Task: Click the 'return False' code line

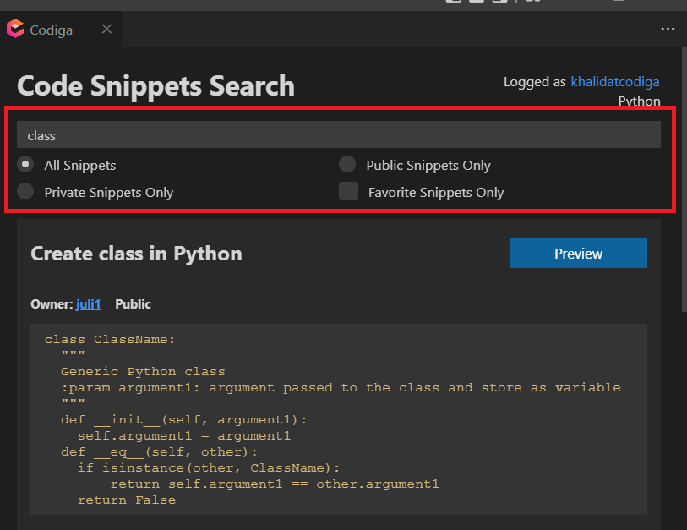Action: tap(127, 500)
